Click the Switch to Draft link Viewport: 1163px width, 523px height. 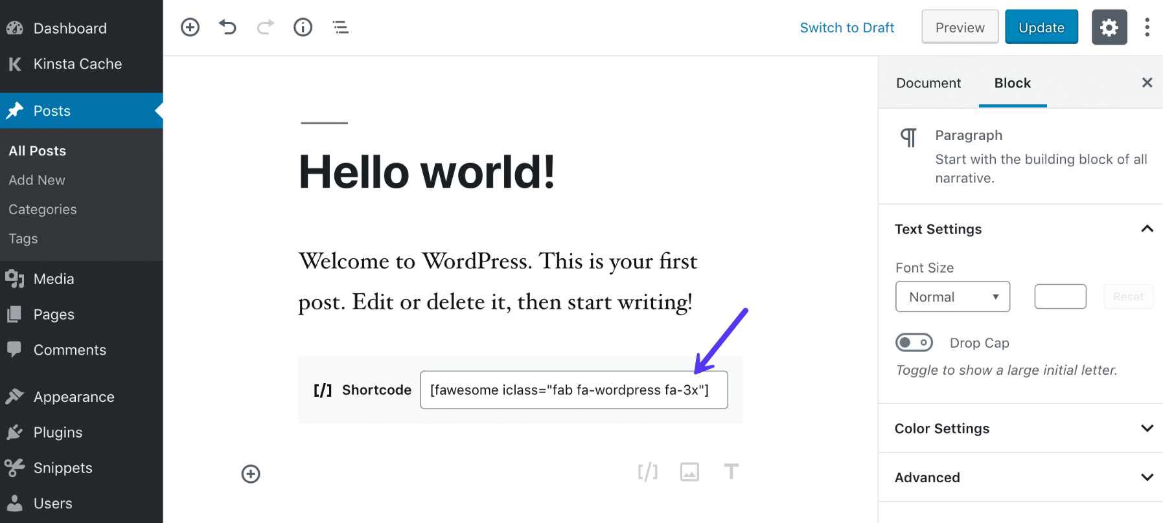pos(847,27)
